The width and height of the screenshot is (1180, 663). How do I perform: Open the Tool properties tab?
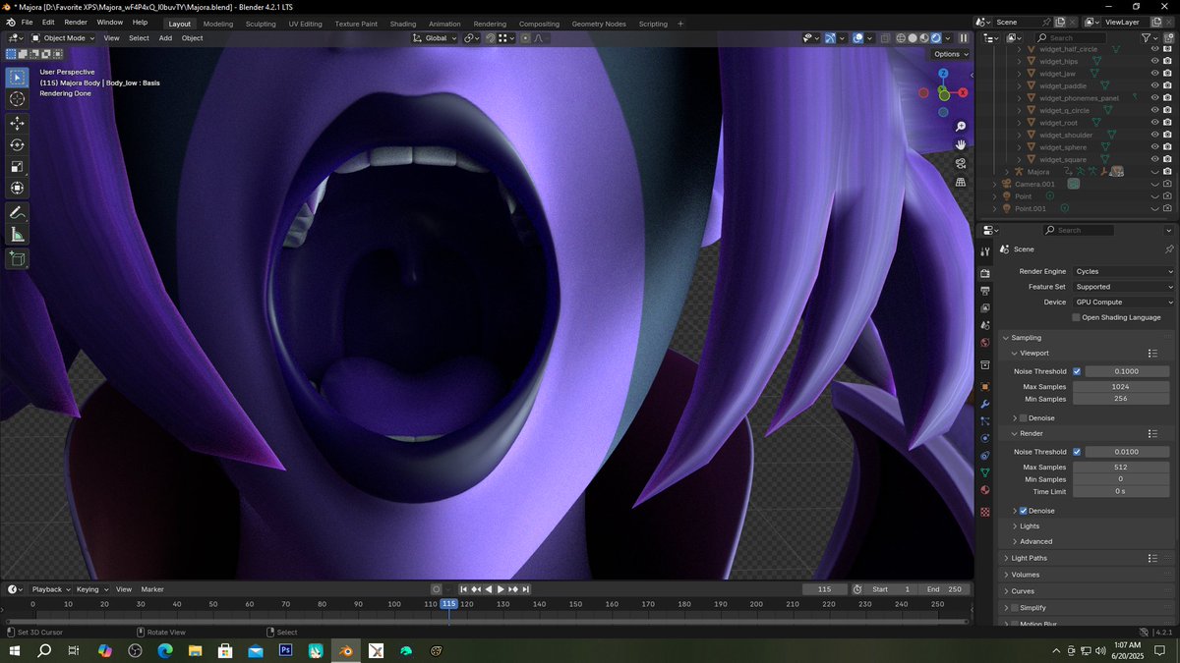click(984, 251)
